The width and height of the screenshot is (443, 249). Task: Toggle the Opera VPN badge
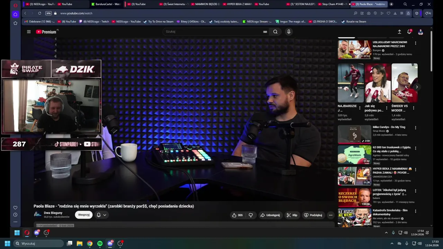(x=48, y=13)
